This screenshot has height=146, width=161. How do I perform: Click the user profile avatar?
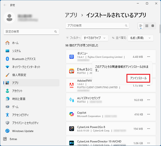coord(9,18)
